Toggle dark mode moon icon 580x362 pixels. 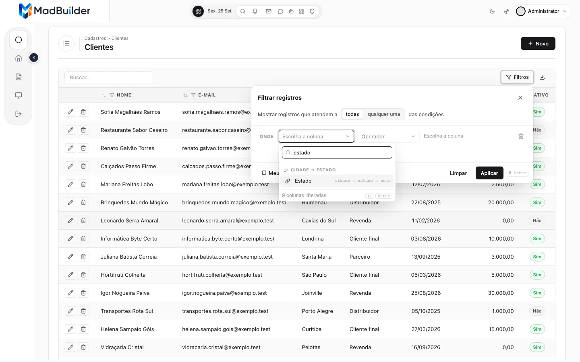492,11
